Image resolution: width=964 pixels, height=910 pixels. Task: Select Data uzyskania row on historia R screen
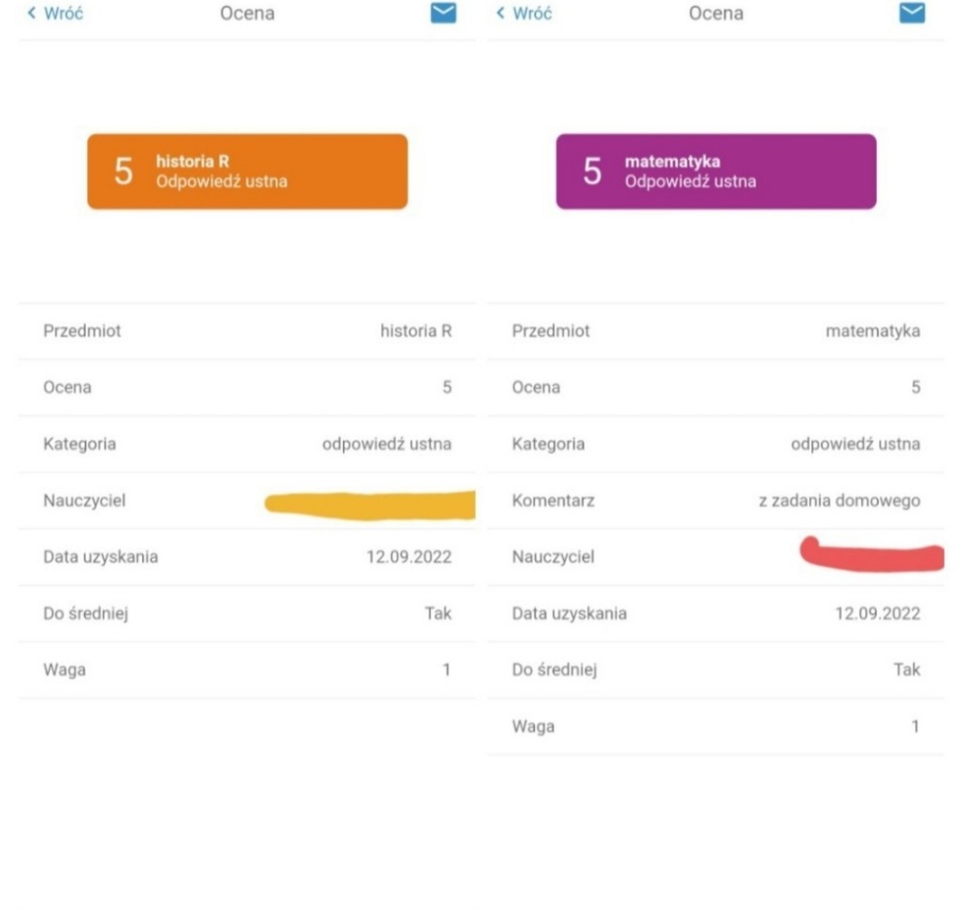click(x=247, y=557)
